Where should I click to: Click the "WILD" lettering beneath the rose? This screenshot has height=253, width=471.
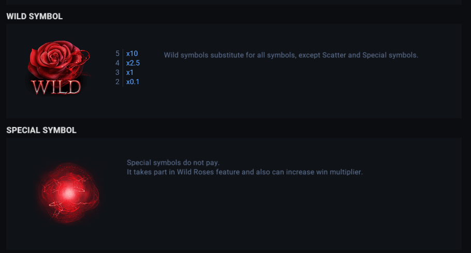(x=56, y=87)
